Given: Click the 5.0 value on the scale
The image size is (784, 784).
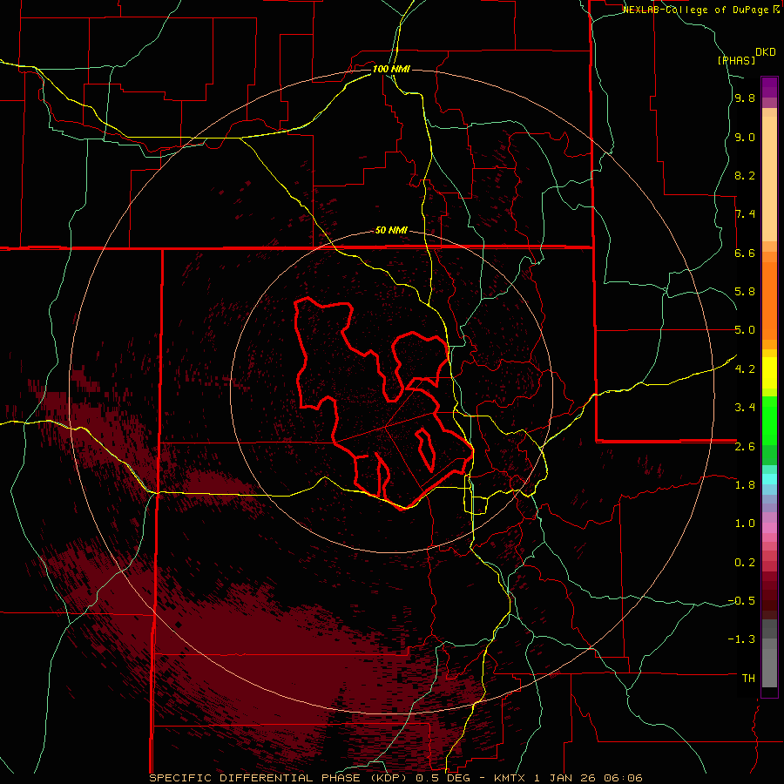Looking at the screenshot, I should pyautogui.click(x=745, y=330).
